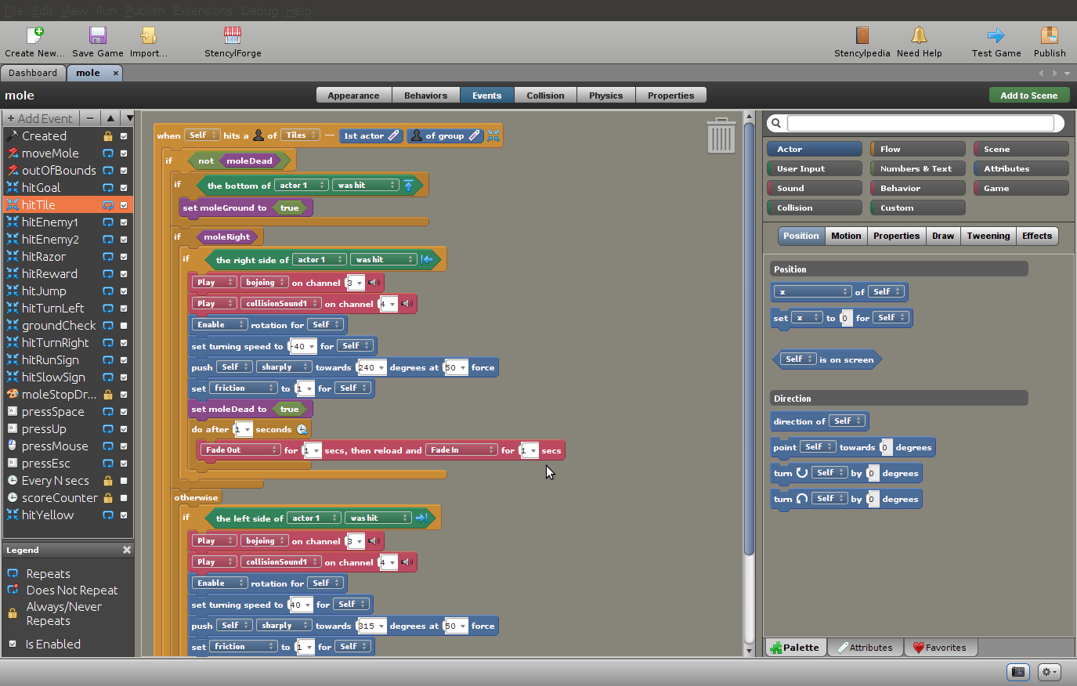This screenshot has width=1077, height=686.
Task: Switch to the Appearance tab
Action: [353, 96]
